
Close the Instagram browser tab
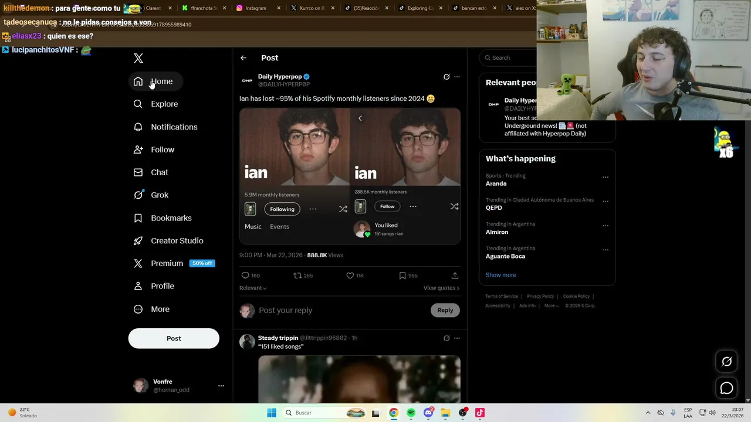[x=279, y=8]
